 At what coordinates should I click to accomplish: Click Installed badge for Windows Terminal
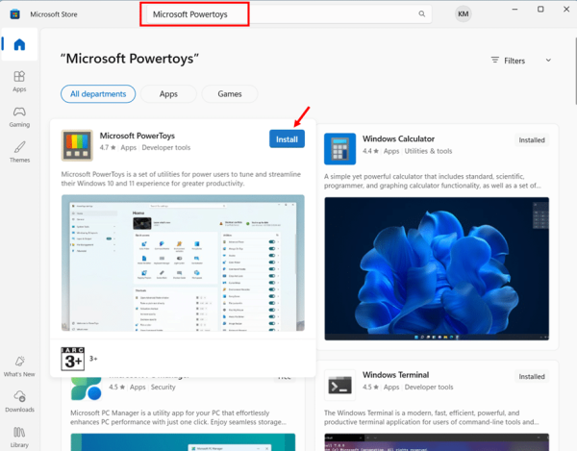click(532, 377)
